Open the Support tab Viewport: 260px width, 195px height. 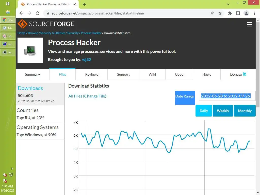click(x=123, y=74)
